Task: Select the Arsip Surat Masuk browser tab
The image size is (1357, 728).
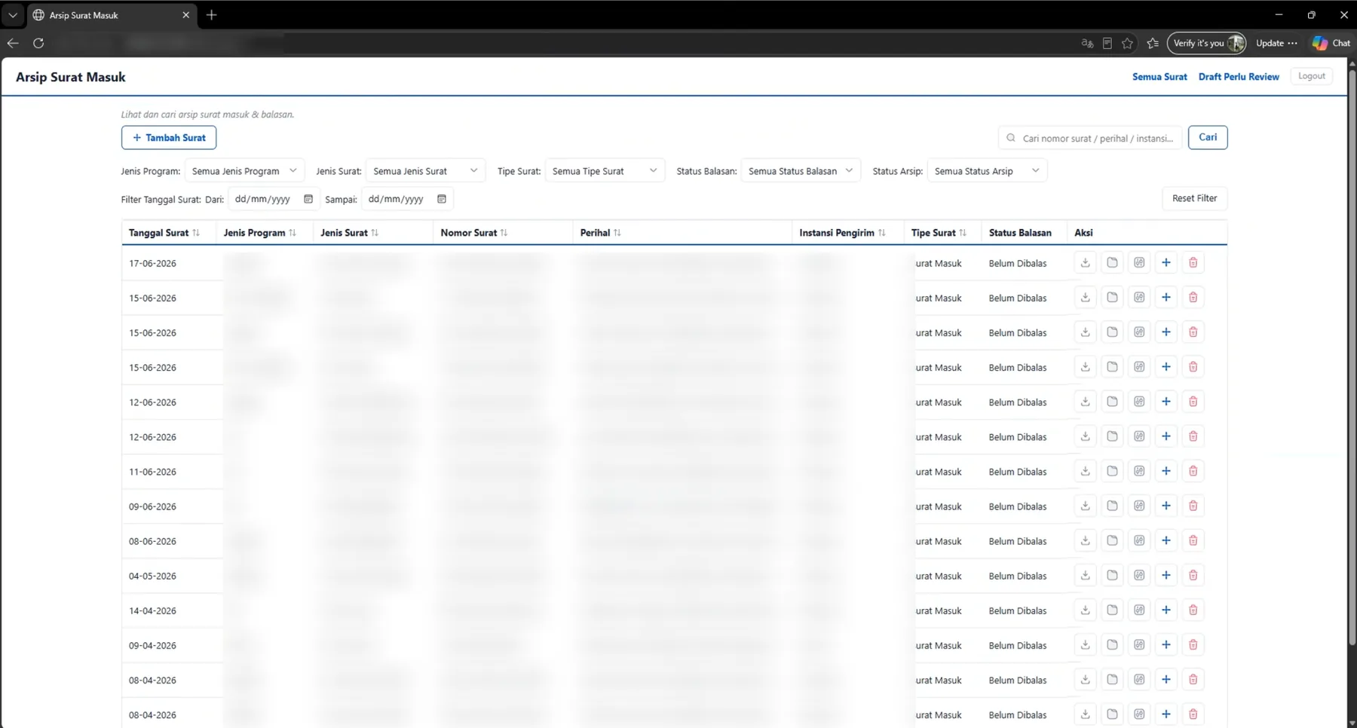Action: (112, 15)
